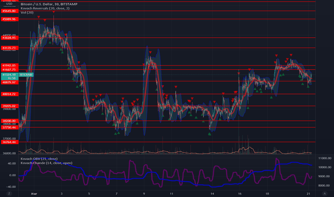Click the date 21 on time axis
Viewport: 334px width, 197px height.
308,193
